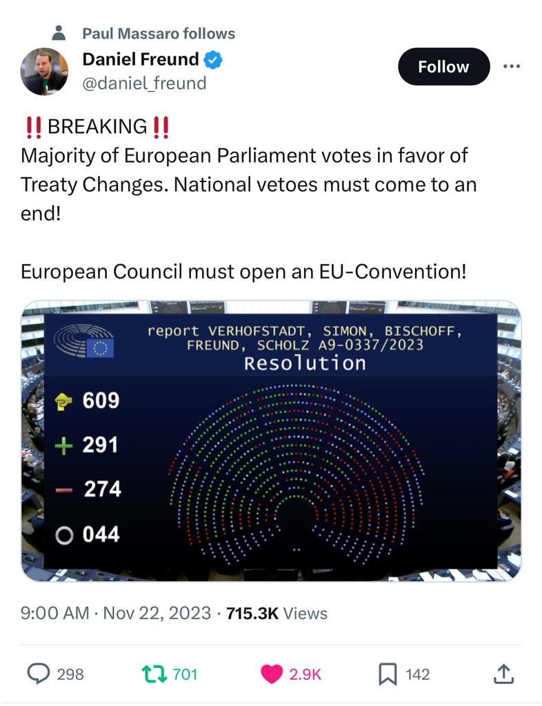542x706 pixels.
Task: Toggle the pink heart like icon
Action: [x=272, y=674]
